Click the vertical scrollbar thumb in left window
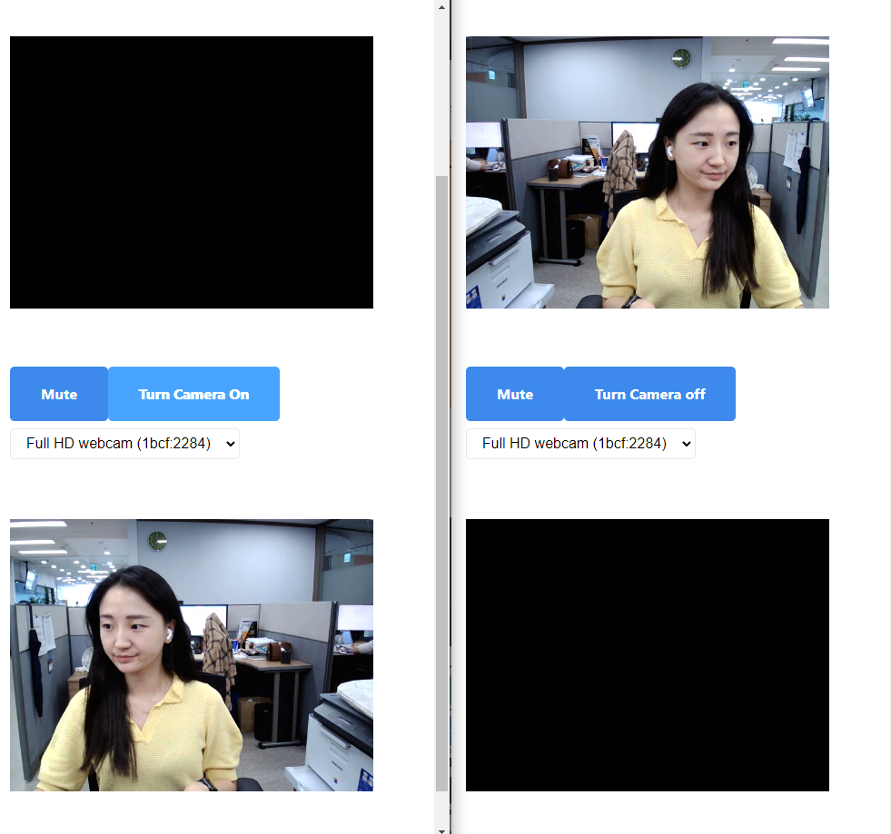Screen dimensions: 891x834 point(441,483)
